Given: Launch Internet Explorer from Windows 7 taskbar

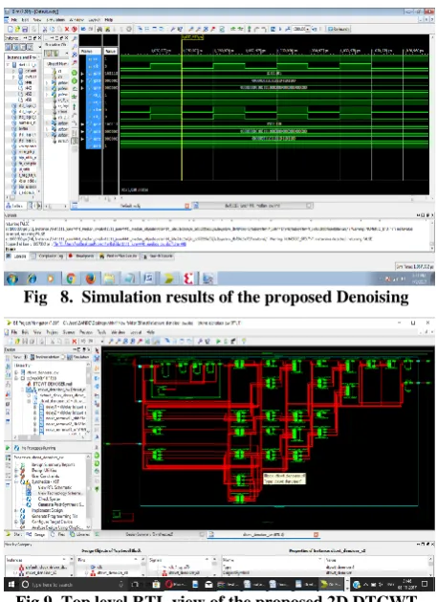Looking at the screenshot, I should tap(32, 279).
